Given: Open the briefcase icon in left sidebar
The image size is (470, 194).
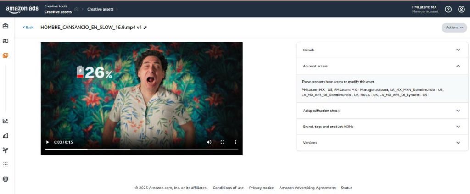Looking at the screenshot, I should [x=6, y=26].
